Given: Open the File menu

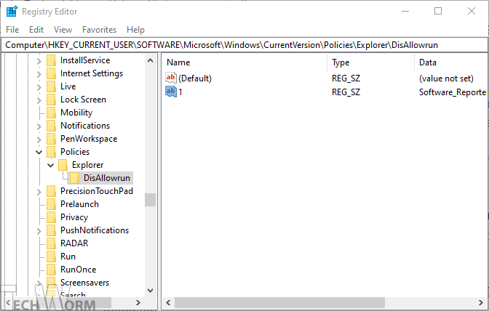Looking at the screenshot, I should click(x=12, y=30).
